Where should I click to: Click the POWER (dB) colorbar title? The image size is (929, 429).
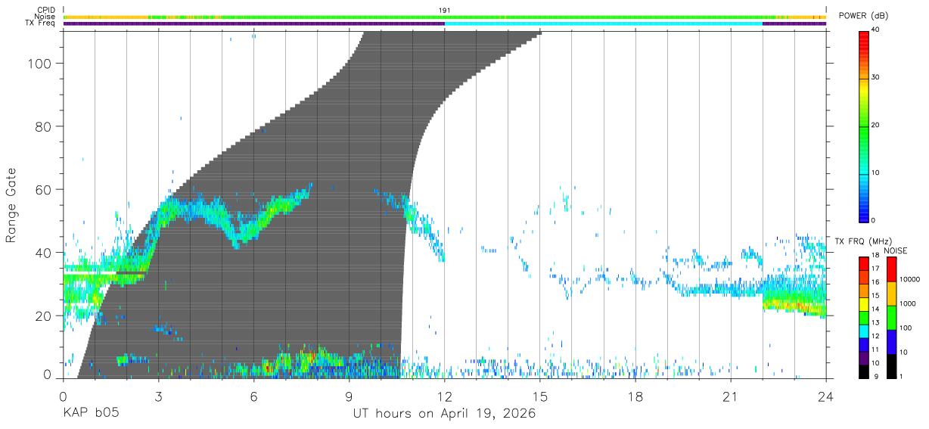[x=864, y=15]
